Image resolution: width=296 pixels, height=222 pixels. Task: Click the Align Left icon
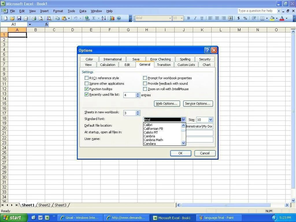pyautogui.click(x=210, y=18)
